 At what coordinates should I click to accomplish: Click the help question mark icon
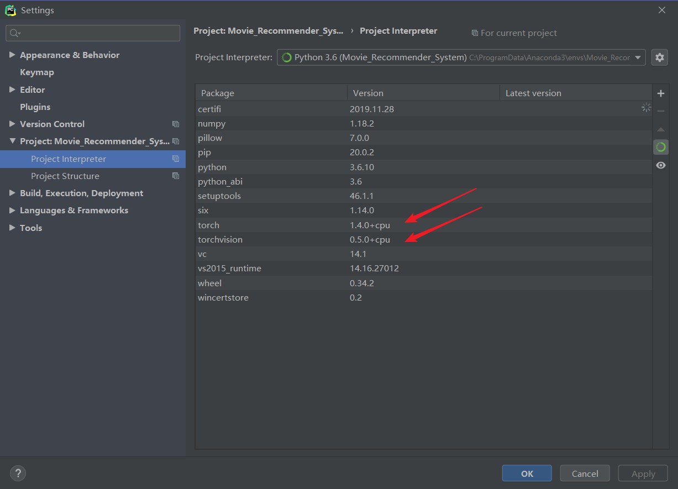[18, 473]
